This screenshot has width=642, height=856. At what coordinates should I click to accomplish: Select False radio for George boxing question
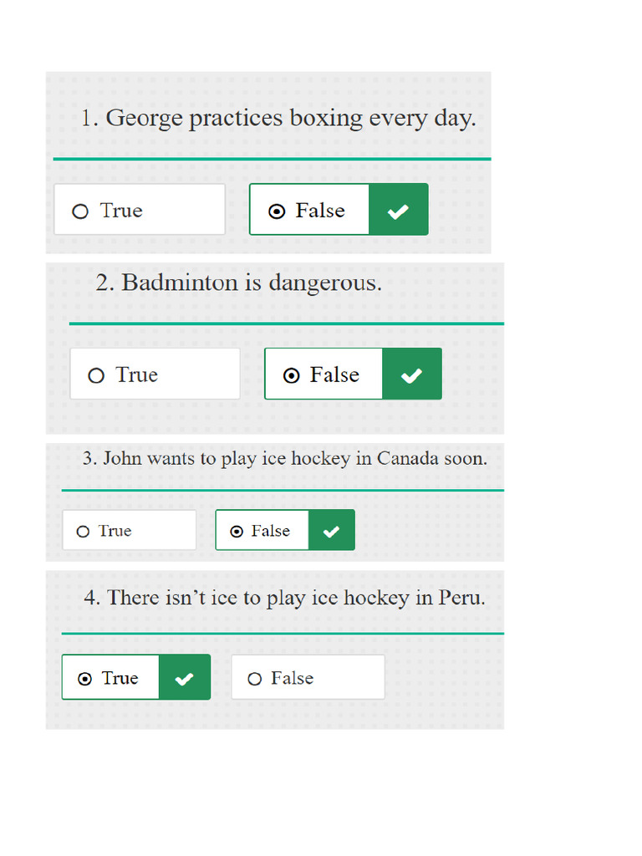coord(277,211)
